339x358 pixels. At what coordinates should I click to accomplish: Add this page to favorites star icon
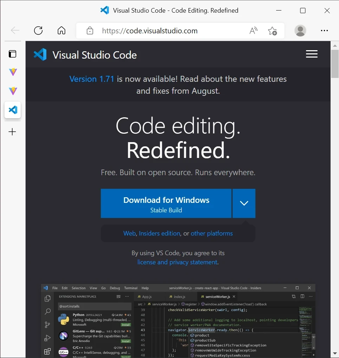tap(272, 31)
